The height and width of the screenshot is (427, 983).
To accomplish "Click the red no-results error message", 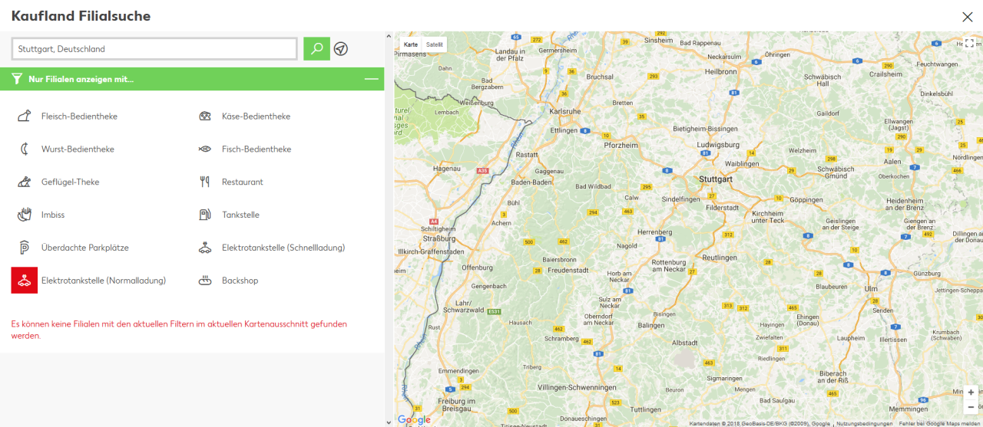I will click(x=179, y=330).
